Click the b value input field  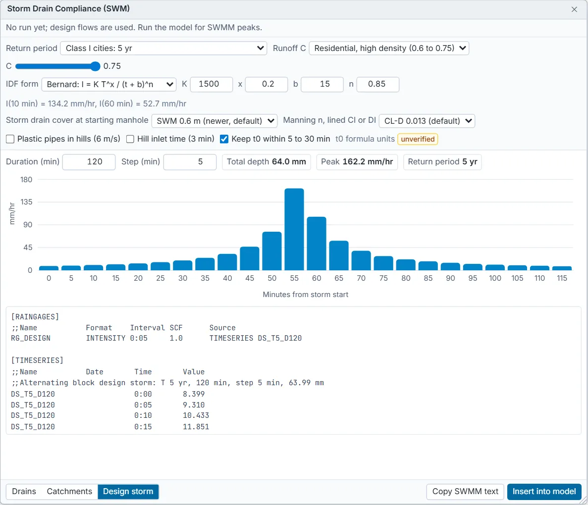tap(322, 84)
